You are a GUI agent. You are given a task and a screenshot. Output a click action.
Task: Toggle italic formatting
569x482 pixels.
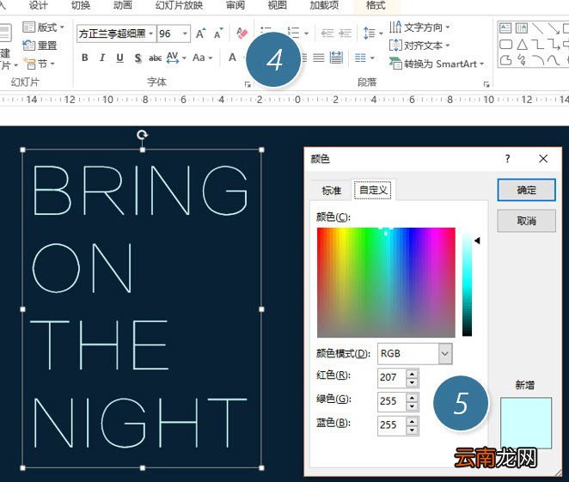tap(102, 58)
